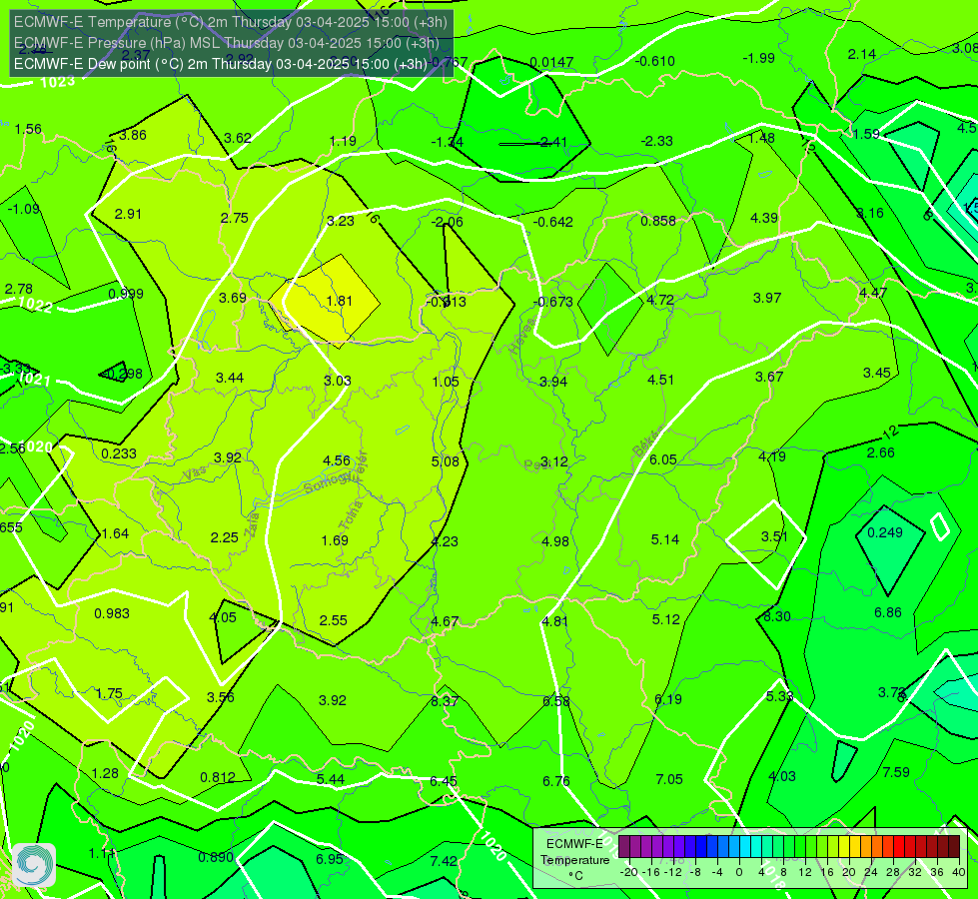The image size is (978, 899).
Task: Click the dew point value 1.69
Action: point(335,540)
